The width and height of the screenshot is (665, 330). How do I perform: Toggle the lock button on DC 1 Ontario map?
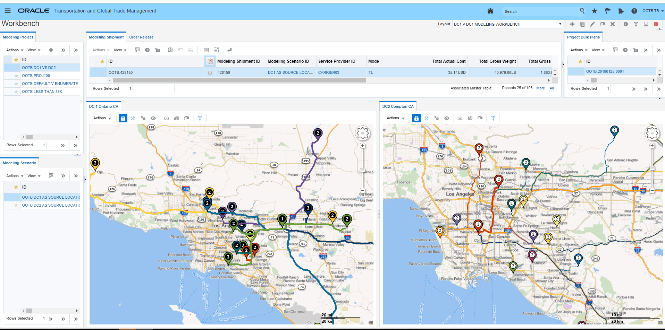123,118
